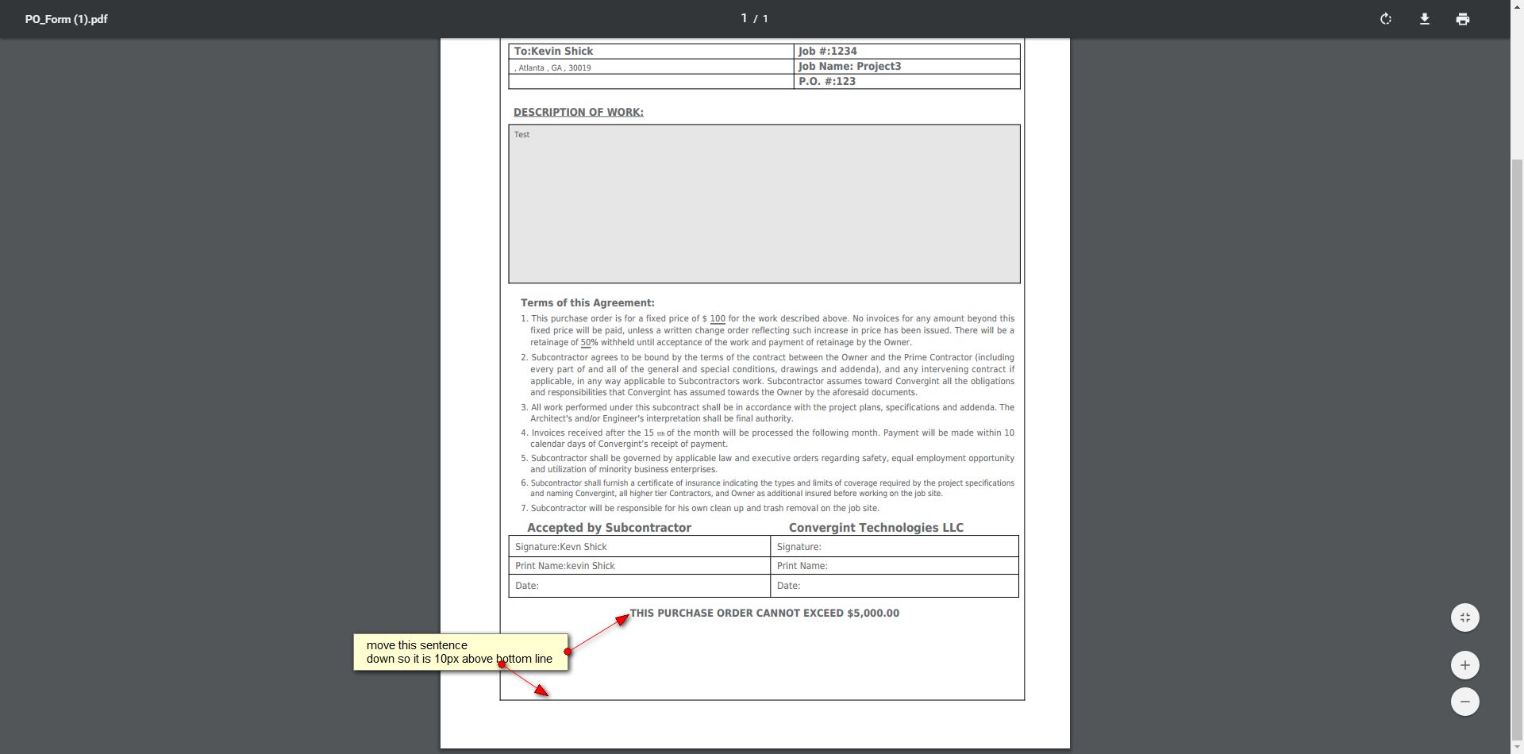Click the 'To:Kevin Shick' cell
Viewport: 1524px width, 754px height.
pyautogui.click(x=651, y=52)
